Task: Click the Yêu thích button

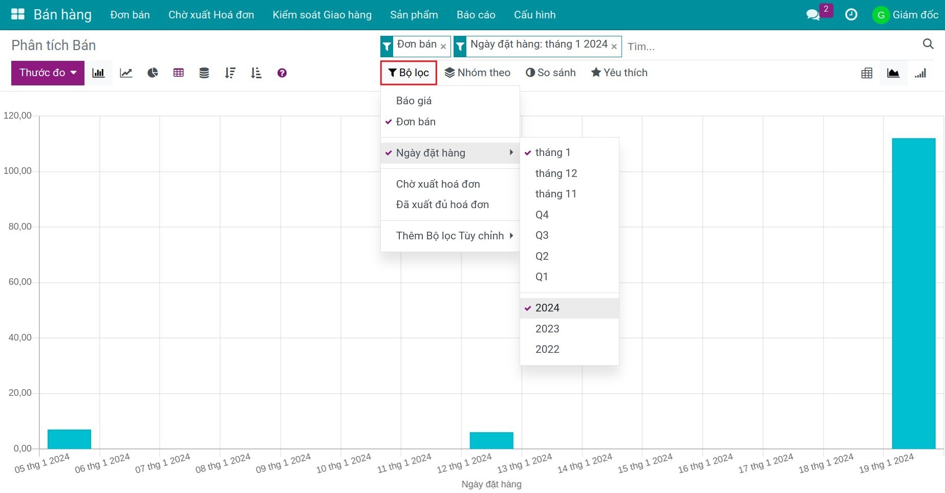Action: tap(619, 73)
